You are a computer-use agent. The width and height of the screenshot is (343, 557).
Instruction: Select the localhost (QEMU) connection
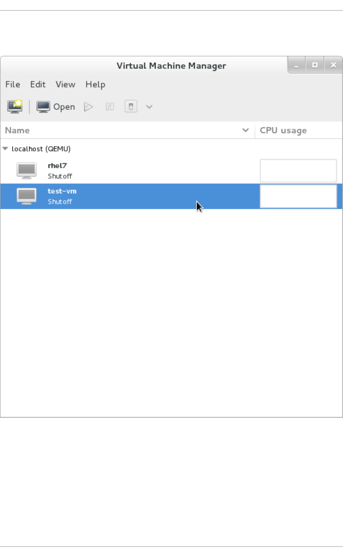click(41, 149)
